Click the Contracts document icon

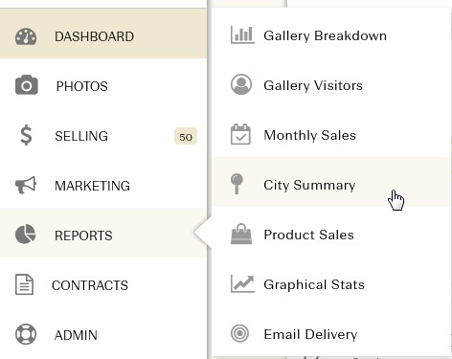coord(24,284)
